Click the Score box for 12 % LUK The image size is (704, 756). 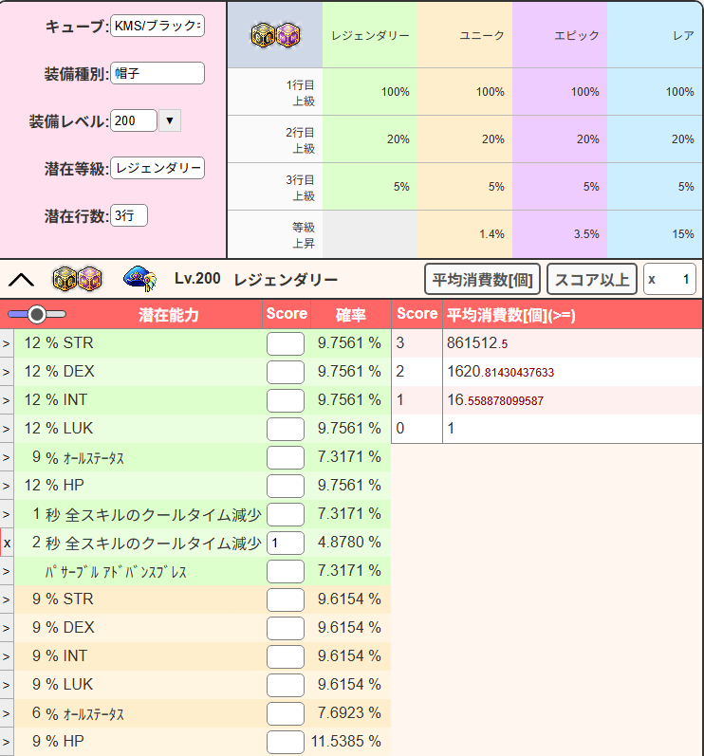286,429
